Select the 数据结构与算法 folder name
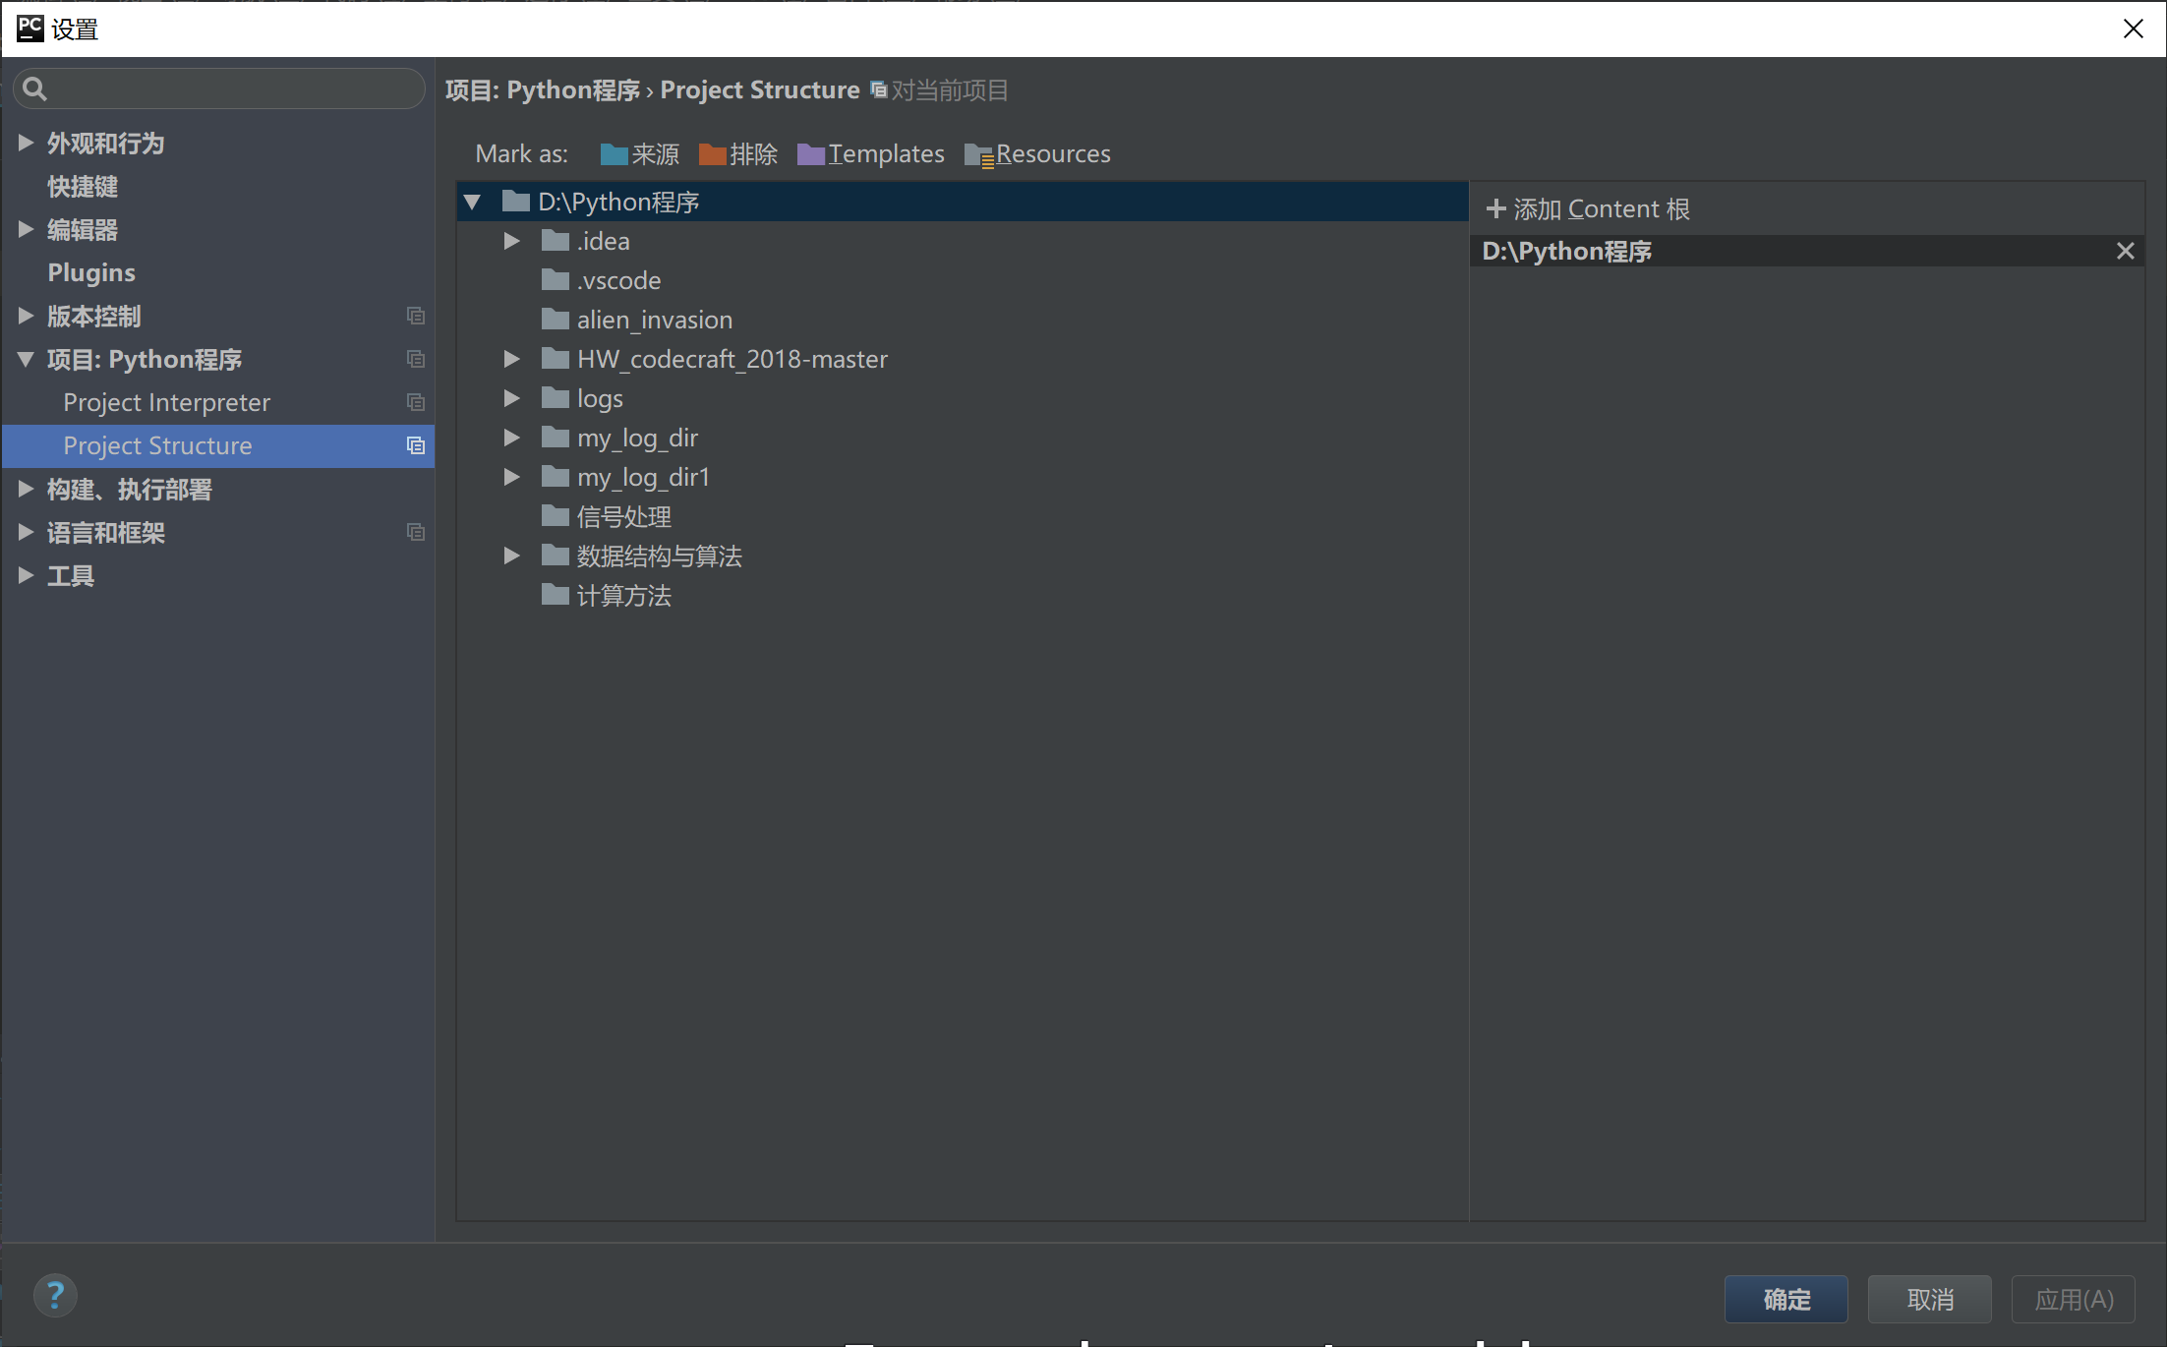Image resolution: width=2167 pixels, height=1347 pixels. click(x=659, y=556)
